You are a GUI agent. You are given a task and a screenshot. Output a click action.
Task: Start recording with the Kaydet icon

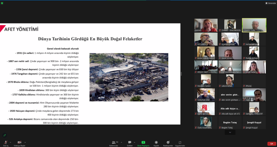156,142
